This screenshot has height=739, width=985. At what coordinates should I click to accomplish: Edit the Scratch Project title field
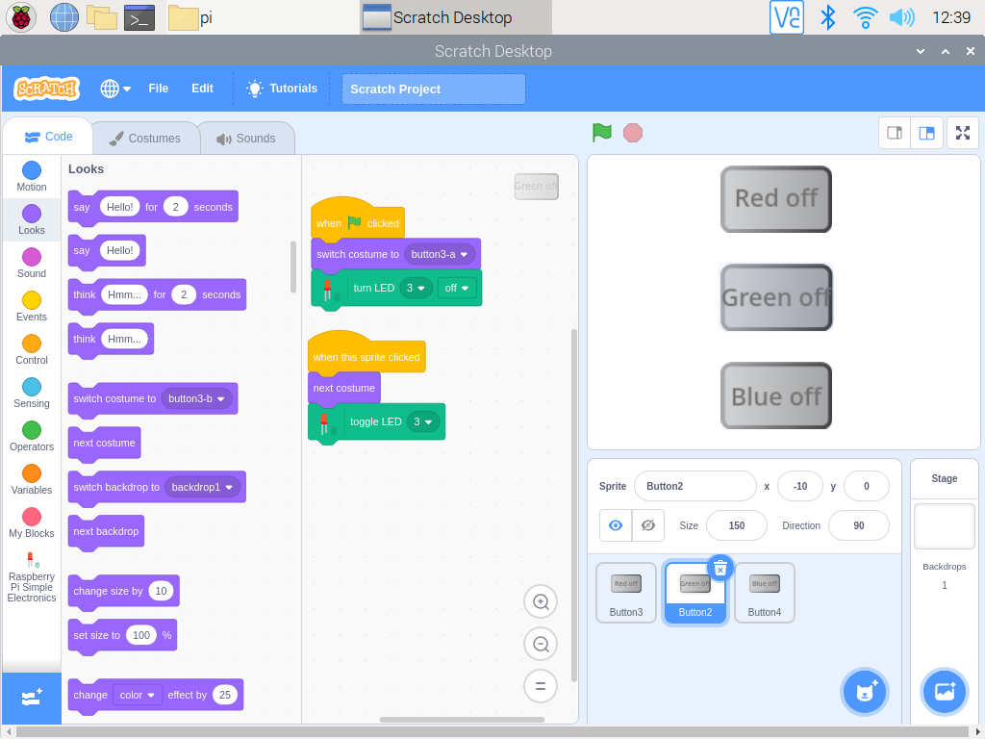pyautogui.click(x=434, y=89)
